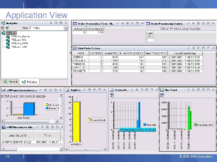
Task: Click Applica... bar chart panel icon
Action: 68,90
